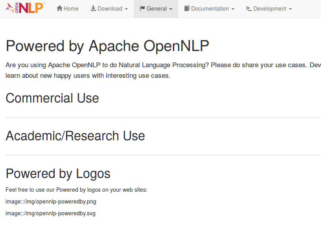Click the opennlp-poweredby.png image path text
The width and height of the screenshot is (321, 242).
pos(51,202)
